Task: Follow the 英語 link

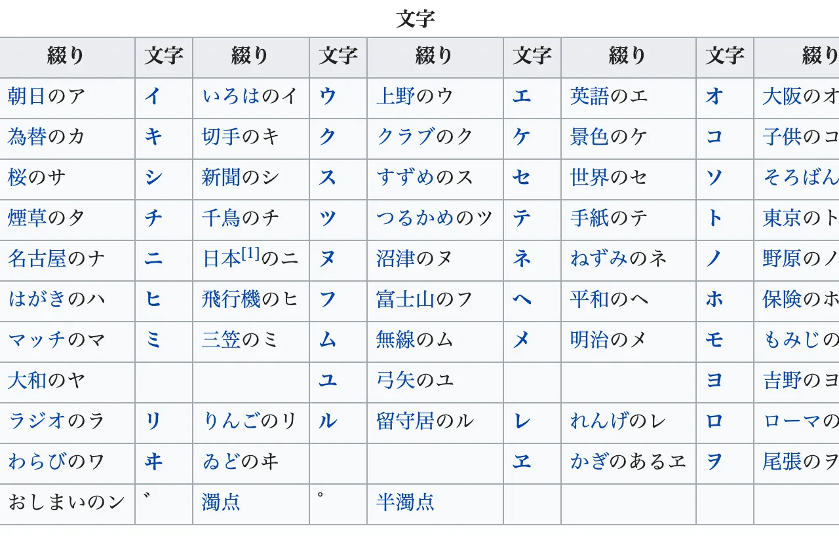Action: (590, 96)
